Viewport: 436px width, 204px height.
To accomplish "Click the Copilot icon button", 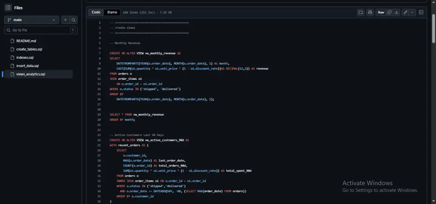I will pyautogui.click(x=370, y=12).
